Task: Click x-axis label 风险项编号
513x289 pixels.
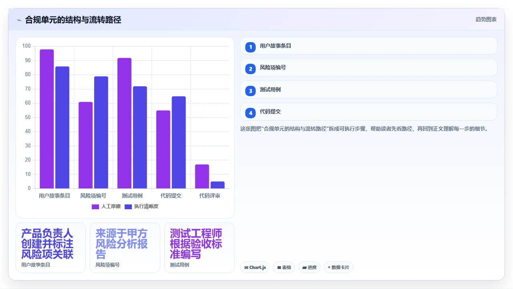Action: point(93,196)
